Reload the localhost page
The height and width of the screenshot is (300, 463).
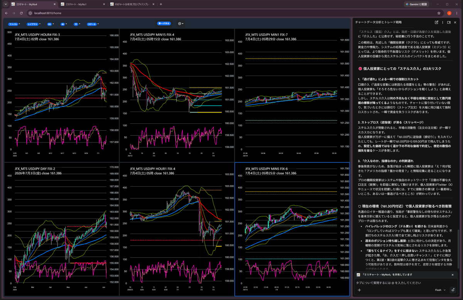pos(22,13)
